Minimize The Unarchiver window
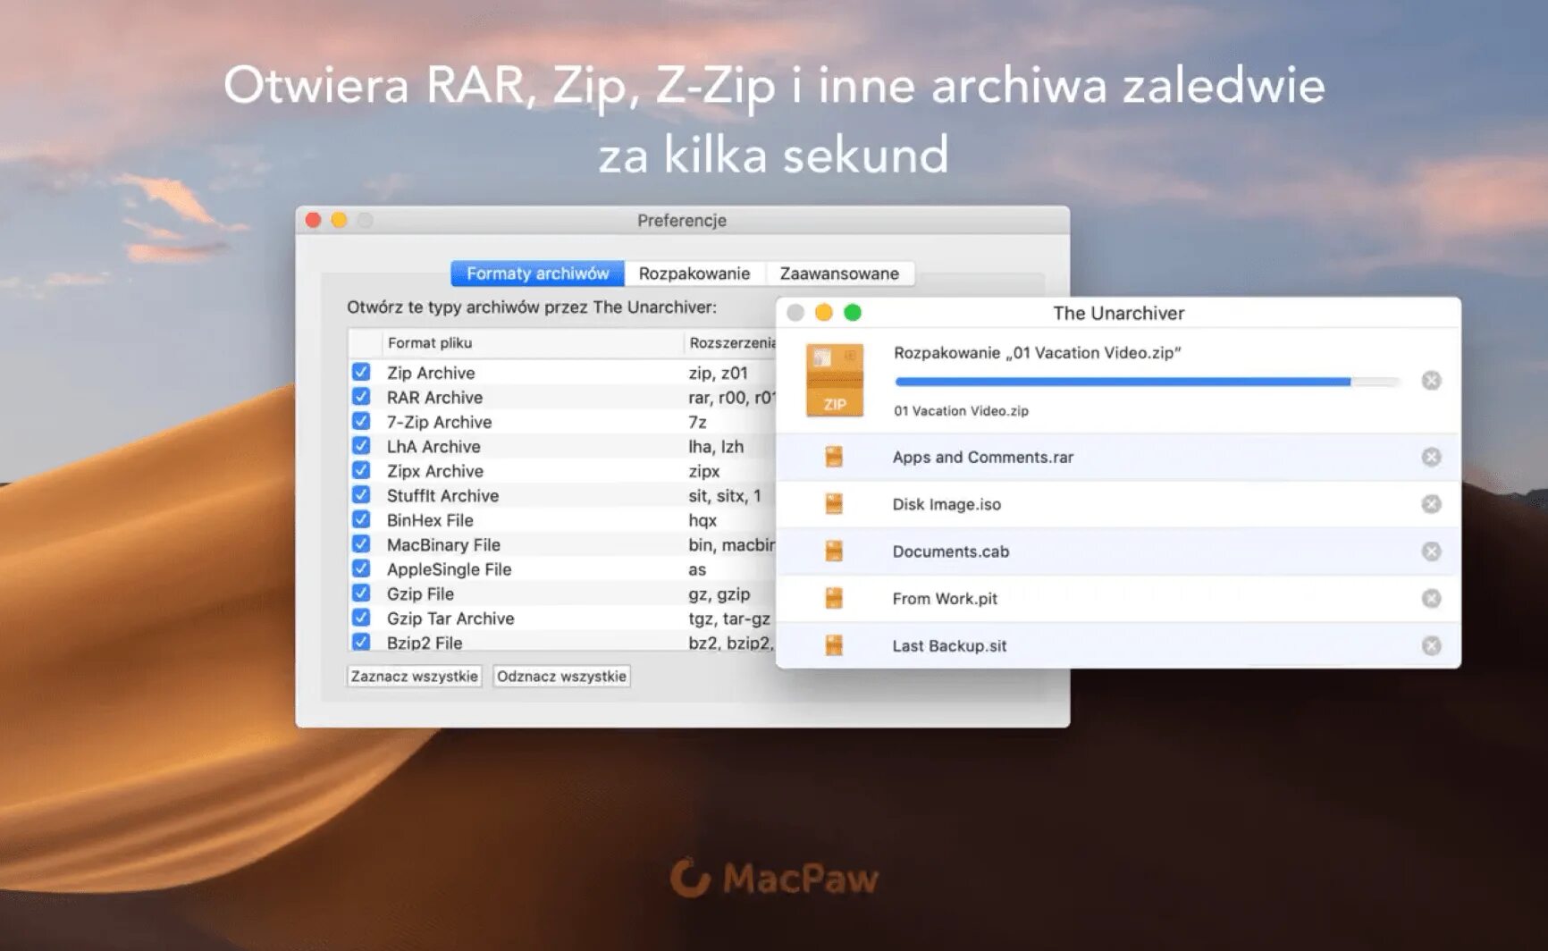The width and height of the screenshot is (1548, 951). click(x=824, y=312)
